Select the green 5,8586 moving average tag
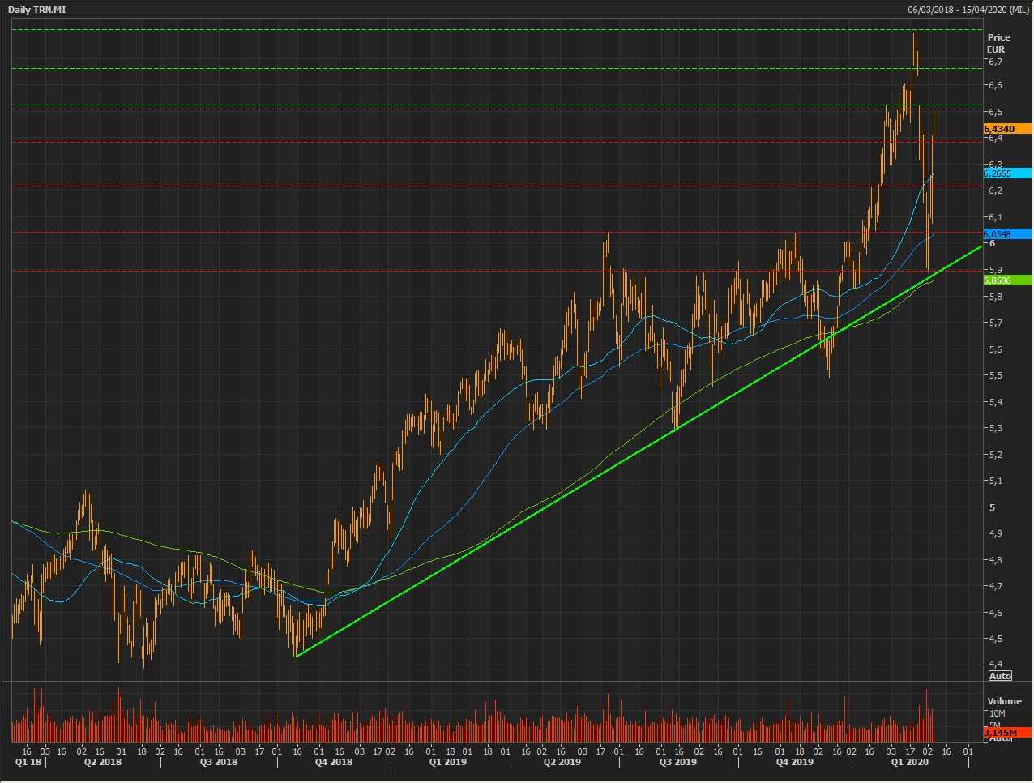 tap(1007, 280)
